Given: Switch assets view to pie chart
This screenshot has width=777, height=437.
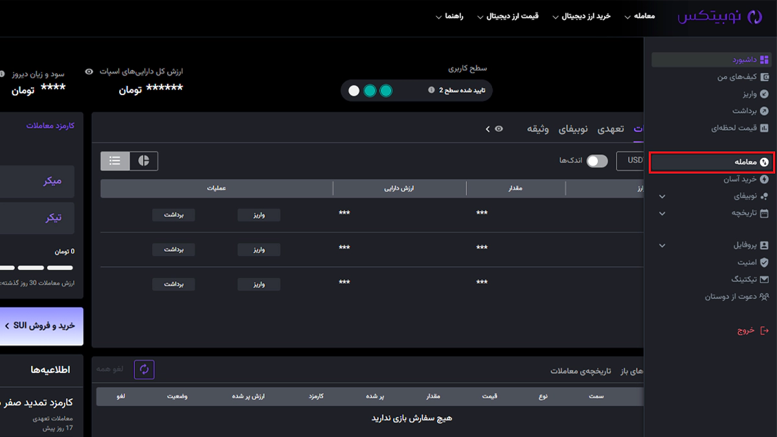Looking at the screenshot, I should (x=144, y=161).
